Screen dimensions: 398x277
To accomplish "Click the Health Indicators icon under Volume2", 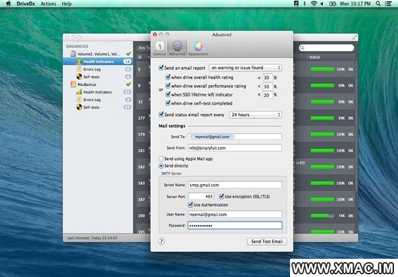I will (79, 61).
